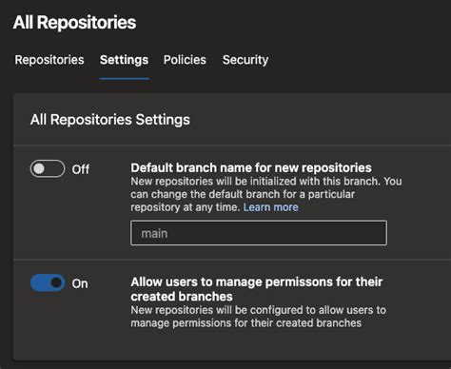Screen dimensions: 451x369
Task: Turn off the manage branch permissions toggle
Action: click(48, 282)
